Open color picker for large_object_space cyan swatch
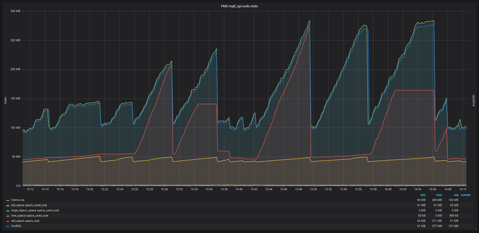 (8, 211)
